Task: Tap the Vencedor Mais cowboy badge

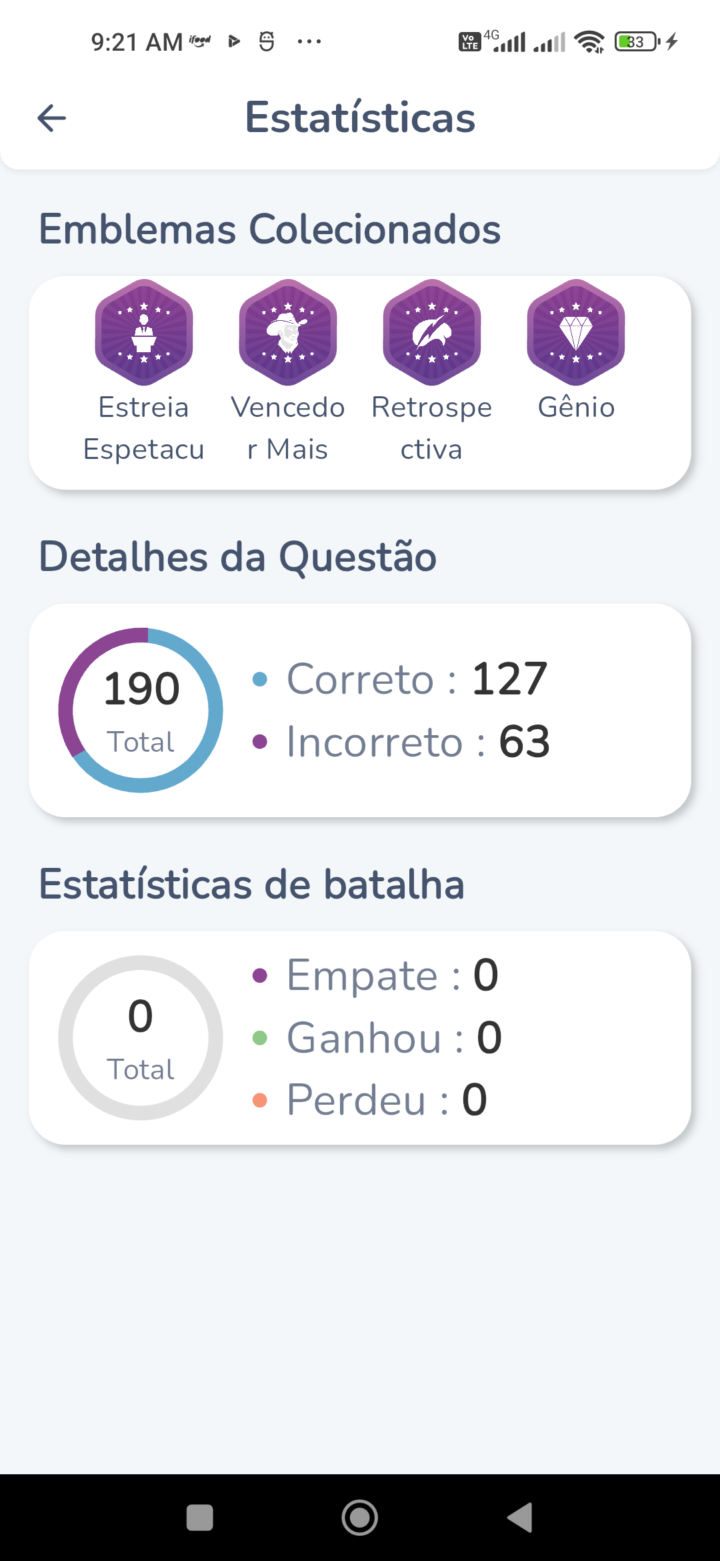Action: click(287, 332)
